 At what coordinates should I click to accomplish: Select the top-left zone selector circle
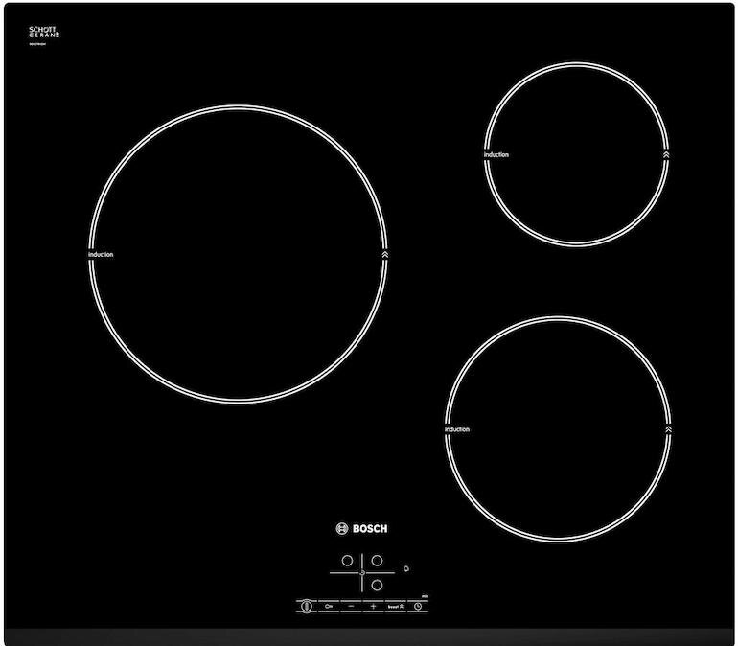pos(347,561)
